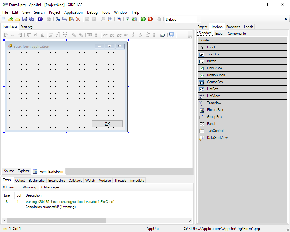Stop execution with the red circle icon
The width and height of the screenshot is (290, 232).
pos(150,19)
